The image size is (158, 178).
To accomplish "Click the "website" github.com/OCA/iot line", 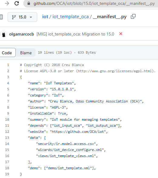I will (68, 132).
